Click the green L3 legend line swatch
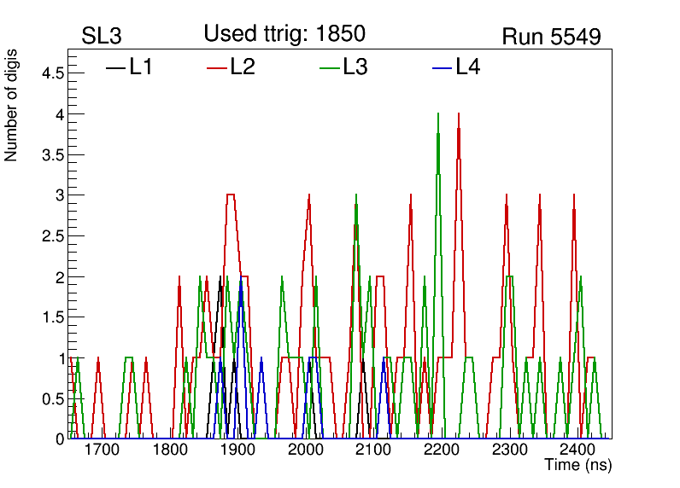680x488 pixels. pyautogui.click(x=329, y=68)
